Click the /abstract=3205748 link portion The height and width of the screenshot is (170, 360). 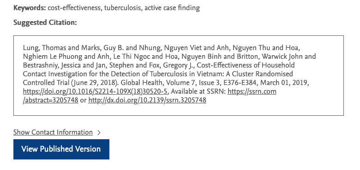tap(50, 100)
